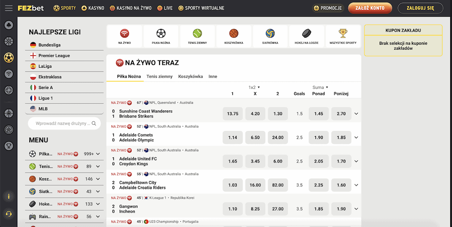This screenshot has height=227, width=452.
Task: Open Ligue 1 in top leagues
Action: (x=64, y=98)
